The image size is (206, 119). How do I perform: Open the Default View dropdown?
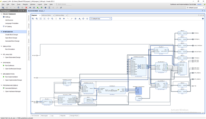pos(101,19)
